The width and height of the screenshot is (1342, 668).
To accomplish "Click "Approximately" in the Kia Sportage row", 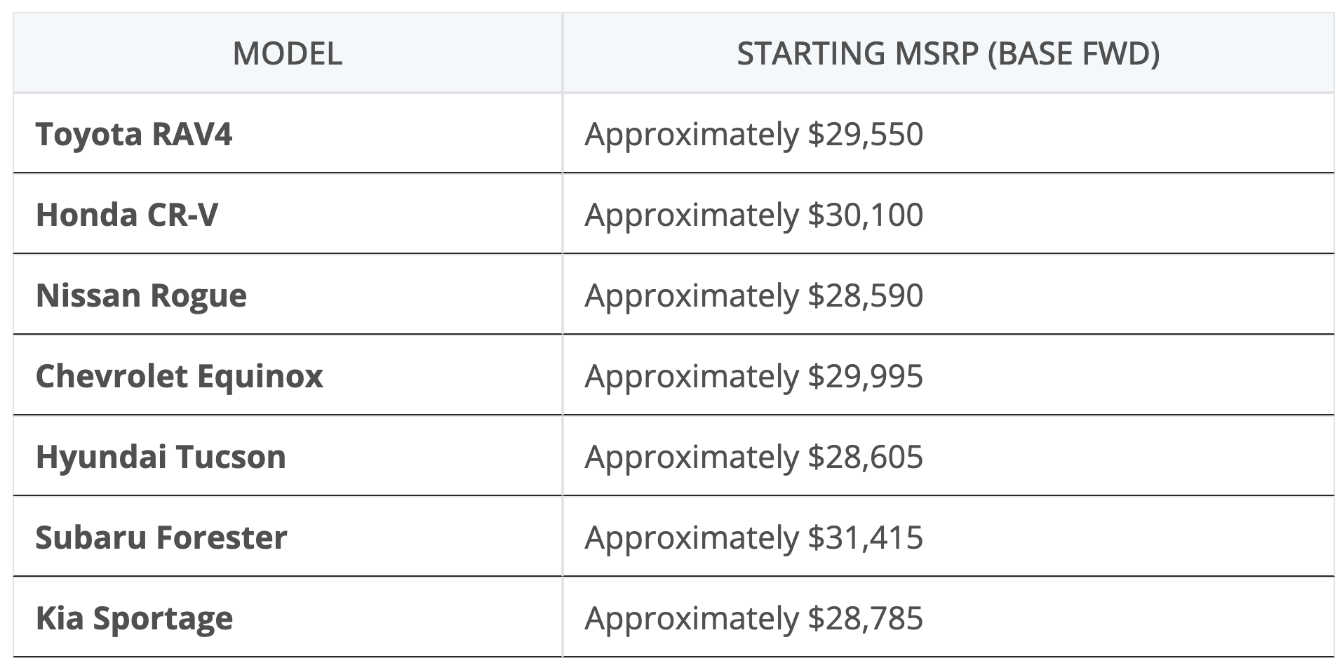I will (x=692, y=618).
